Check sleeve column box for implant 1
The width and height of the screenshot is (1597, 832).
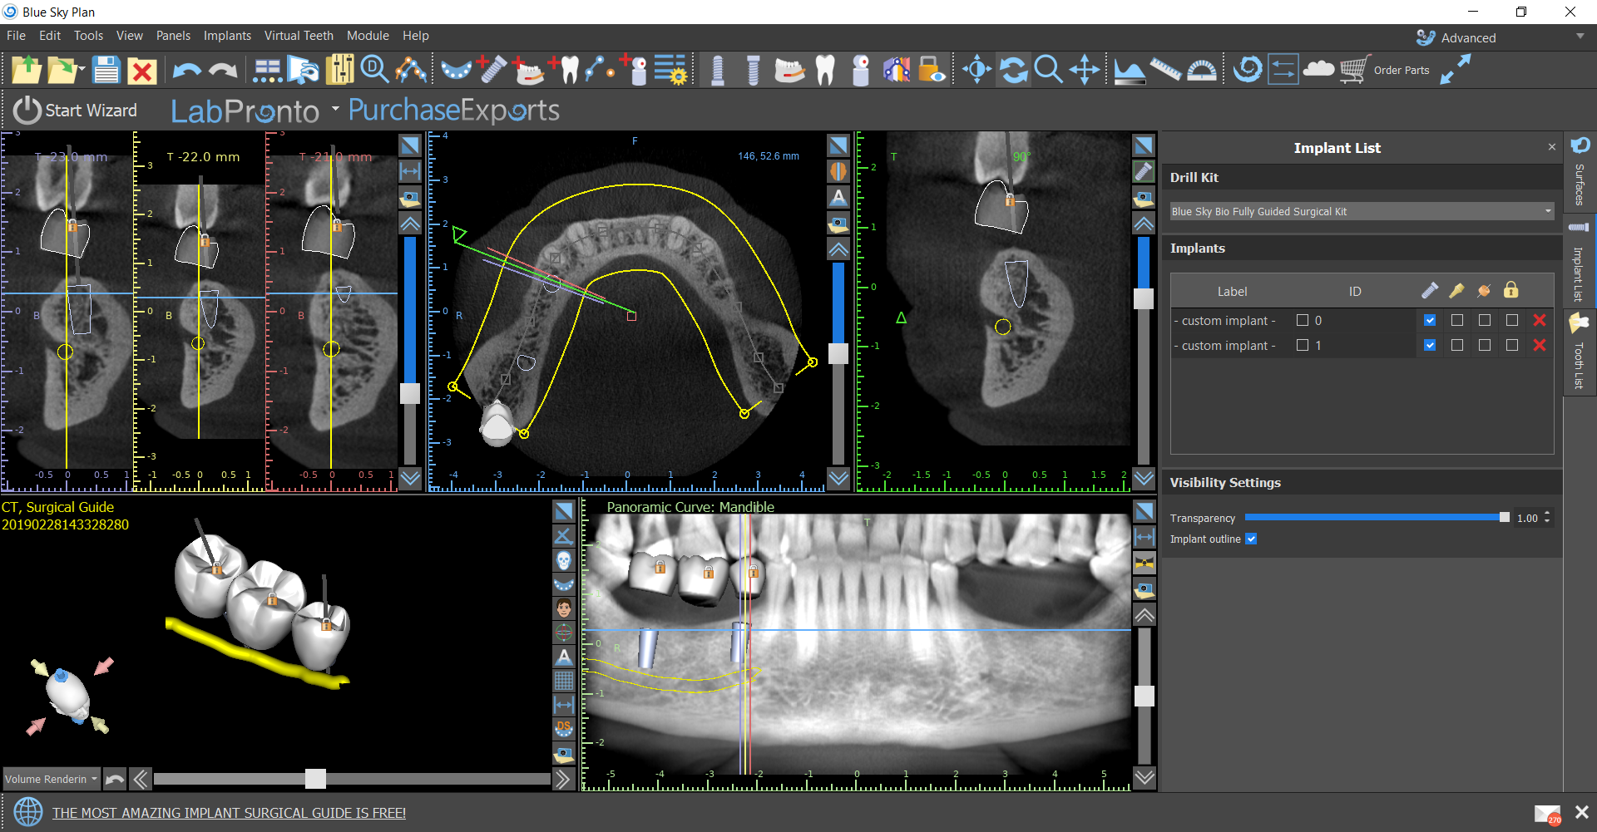[1485, 346]
